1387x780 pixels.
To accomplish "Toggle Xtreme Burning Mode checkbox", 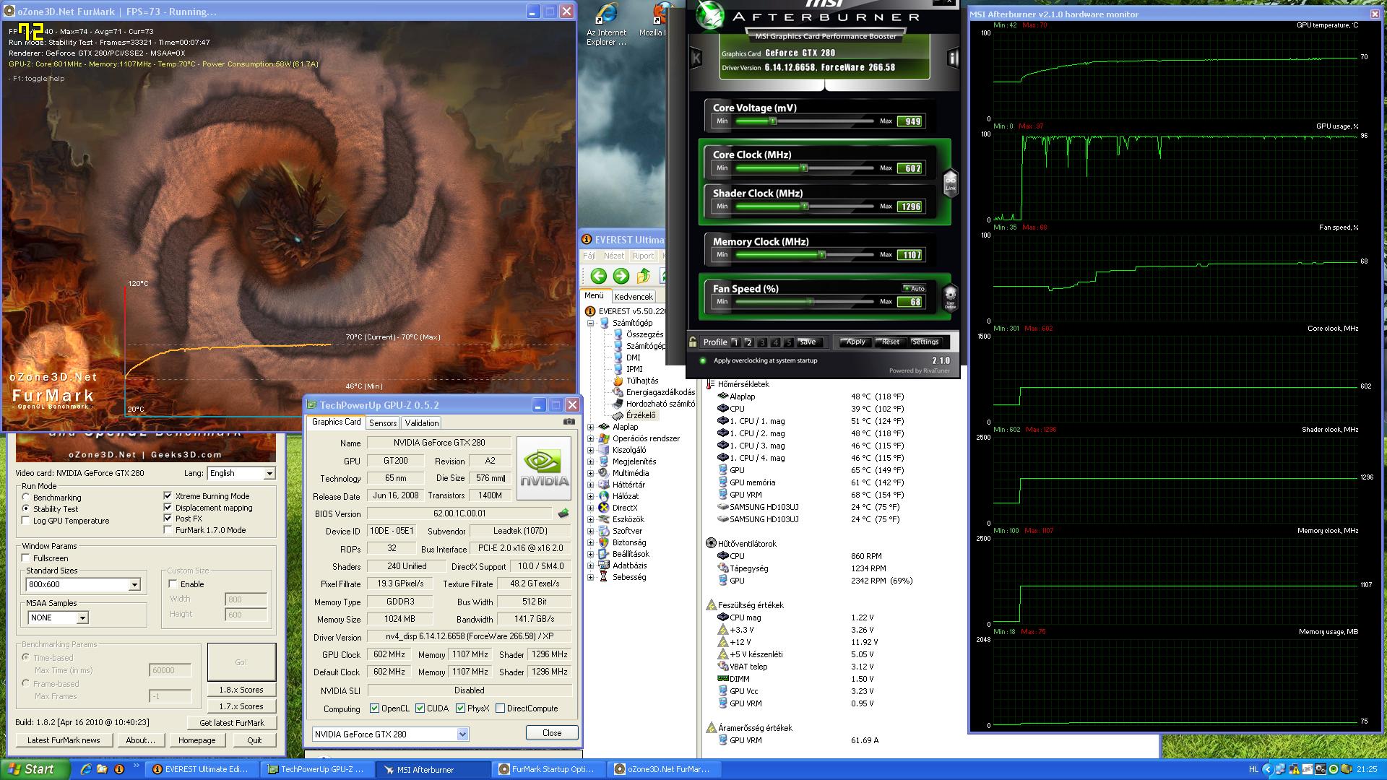I will pyautogui.click(x=168, y=496).
